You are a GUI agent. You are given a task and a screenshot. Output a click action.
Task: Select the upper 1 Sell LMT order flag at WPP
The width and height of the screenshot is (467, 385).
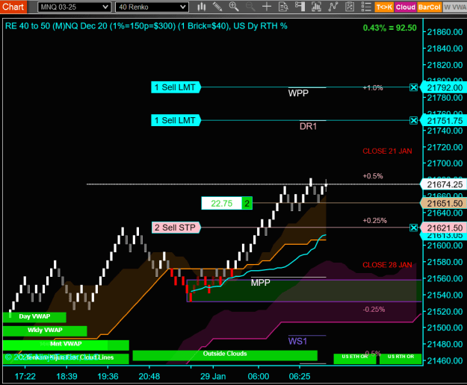(176, 87)
